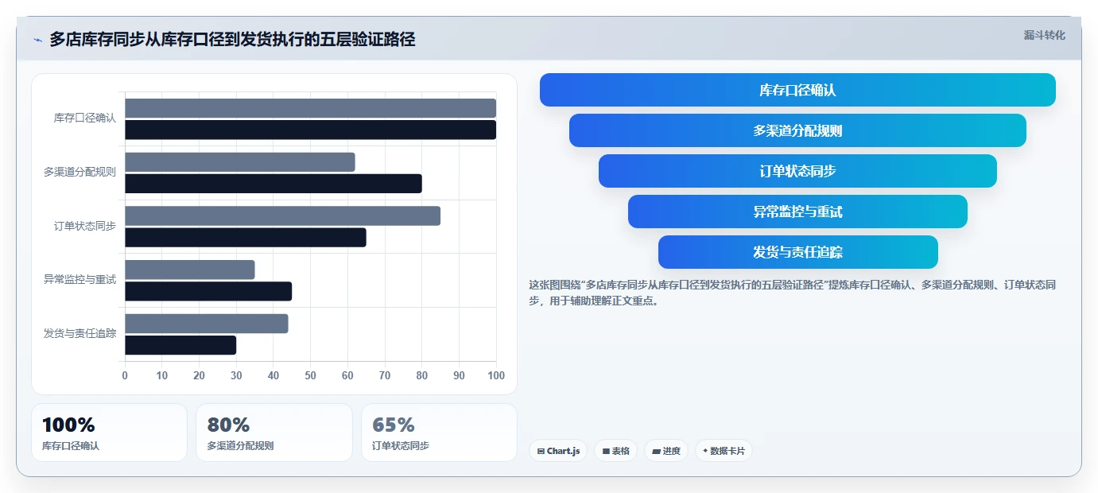Click the chart axis label 发货与责任追踪
Image resolution: width=1098 pixels, height=493 pixels.
(x=80, y=334)
